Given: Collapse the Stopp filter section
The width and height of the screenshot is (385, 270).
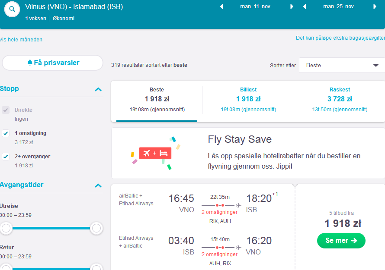Looking at the screenshot, I should pyautogui.click(x=98, y=89).
